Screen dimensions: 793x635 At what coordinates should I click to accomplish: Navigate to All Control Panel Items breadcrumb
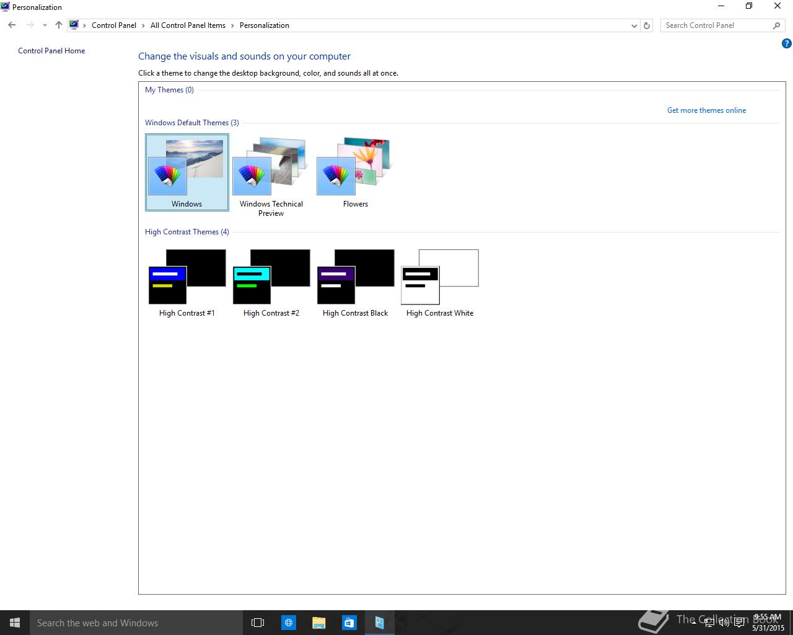[x=188, y=25]
